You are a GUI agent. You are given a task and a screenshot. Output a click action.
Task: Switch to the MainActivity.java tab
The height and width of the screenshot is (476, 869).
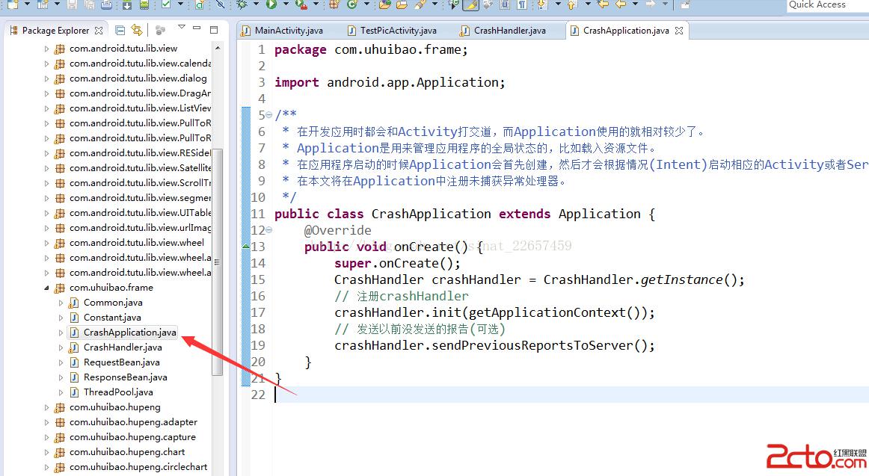pyautogui.click(x=282, y=31)
